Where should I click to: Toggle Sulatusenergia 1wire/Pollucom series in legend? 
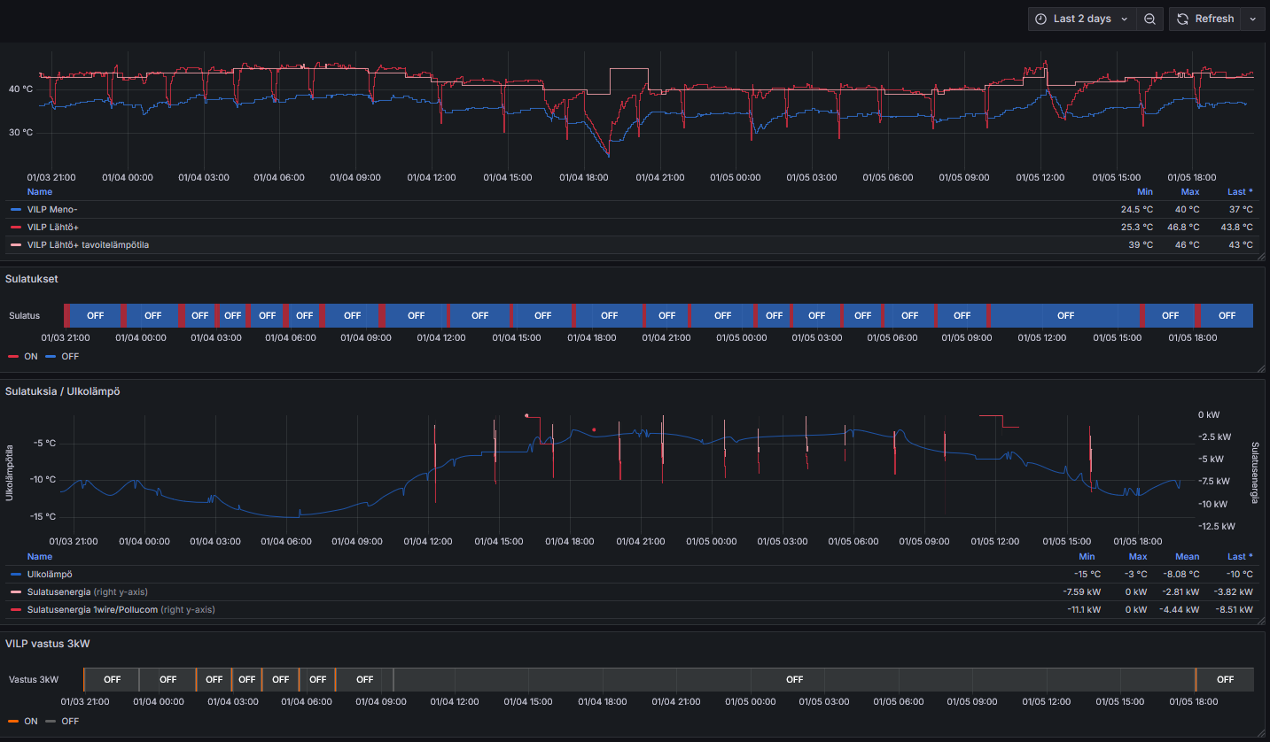pyautogui.click(x=92, y=609)
